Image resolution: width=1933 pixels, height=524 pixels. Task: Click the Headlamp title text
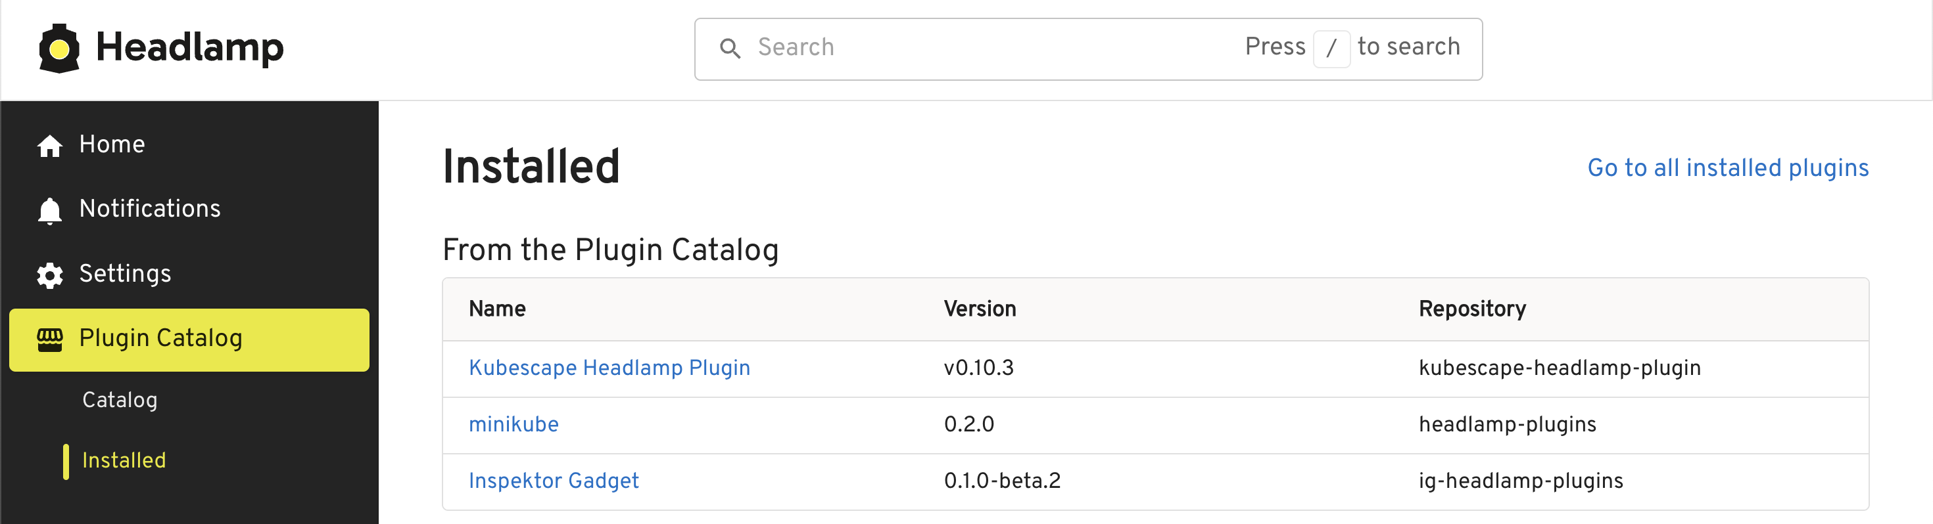190,47
